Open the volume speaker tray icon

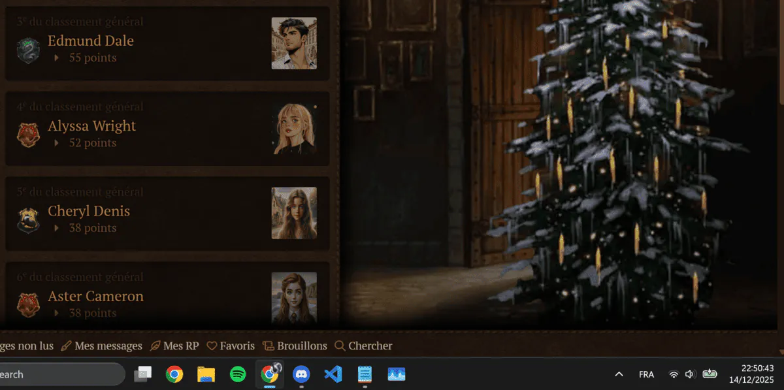point(689,374)
